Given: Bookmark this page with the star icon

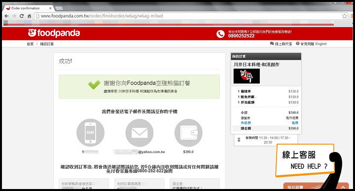Looking at the screenshot, I should (344, 16).
